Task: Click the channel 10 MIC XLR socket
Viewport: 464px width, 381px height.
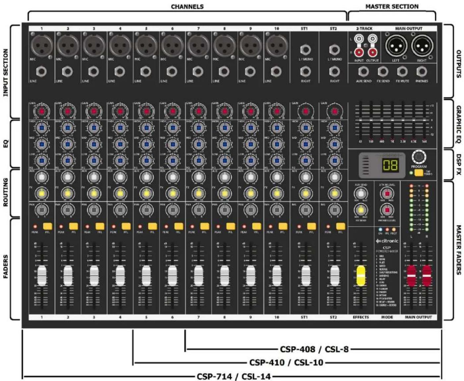Action: pyautogui.click(x=276, y=45)
